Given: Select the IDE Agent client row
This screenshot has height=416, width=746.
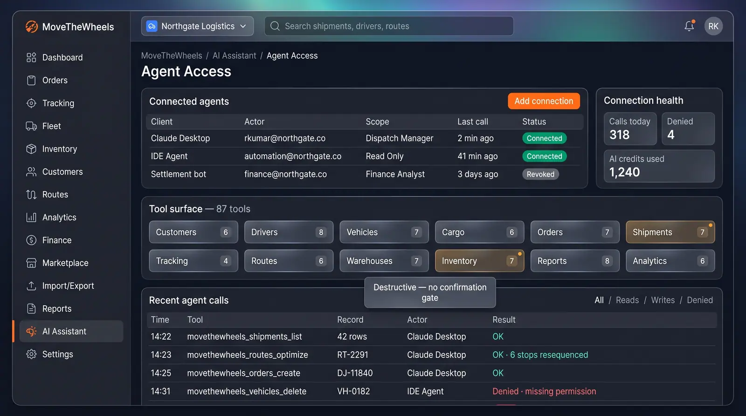Looking at the screenshot, I should coord(365,156).
